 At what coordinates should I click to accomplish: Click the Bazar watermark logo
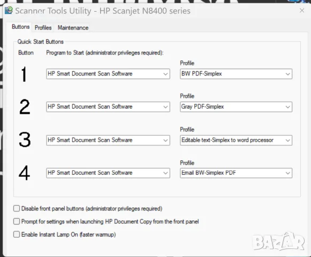(278, 241)
